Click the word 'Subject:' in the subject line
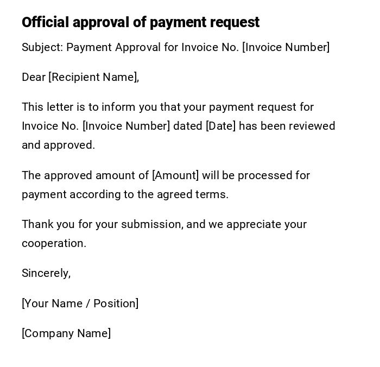The height and width of the screenshot is (367, 380). pos(42,47)
